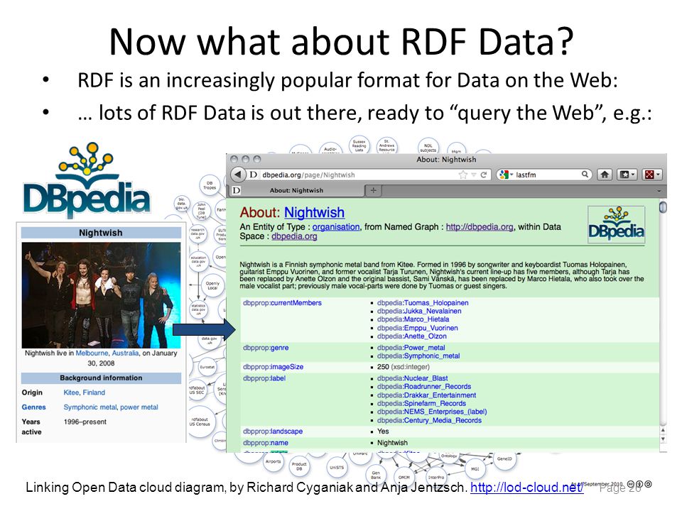Click the DBpedia favicon in the address bar
This screenshot has height=511, width=682.
point(253,175)
